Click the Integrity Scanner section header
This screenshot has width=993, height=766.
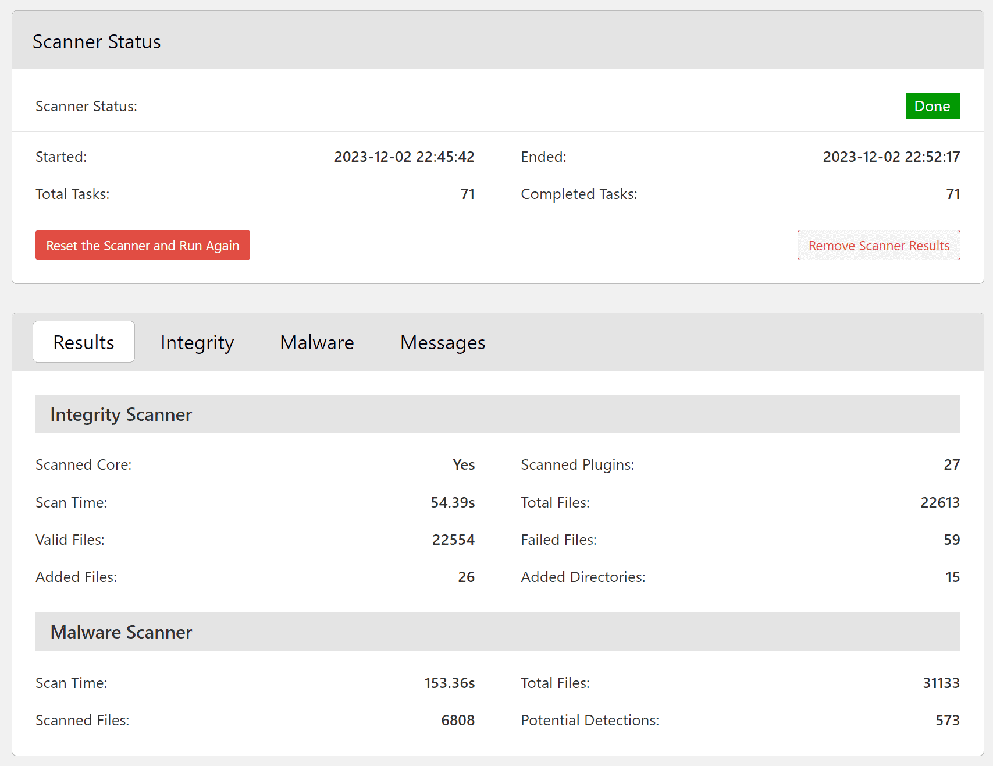click(498, 414)
